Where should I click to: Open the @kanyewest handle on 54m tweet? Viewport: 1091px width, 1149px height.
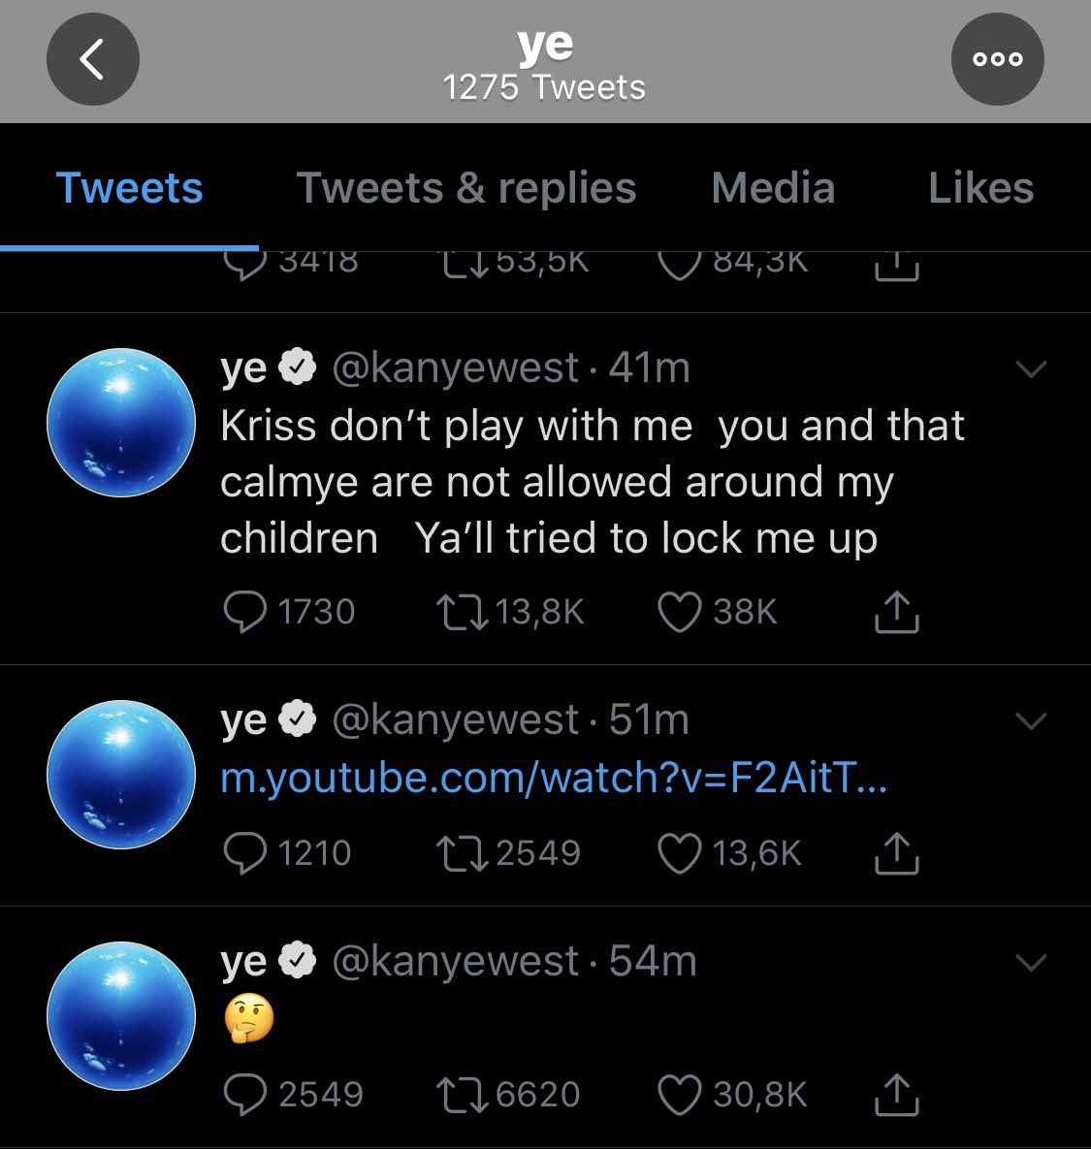(x=456, y=961)
